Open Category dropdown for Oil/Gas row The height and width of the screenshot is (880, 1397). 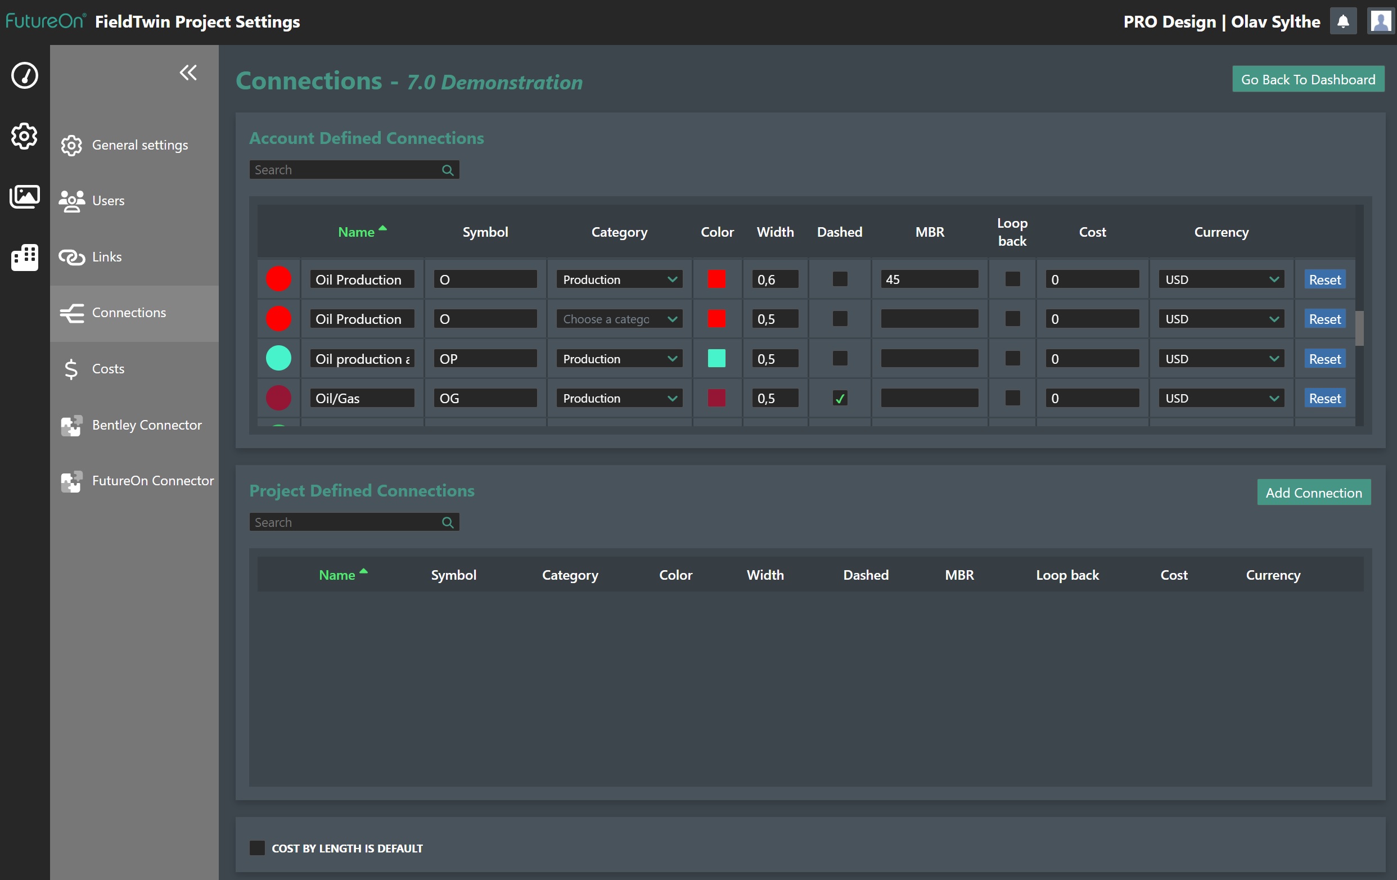(619, 398)
